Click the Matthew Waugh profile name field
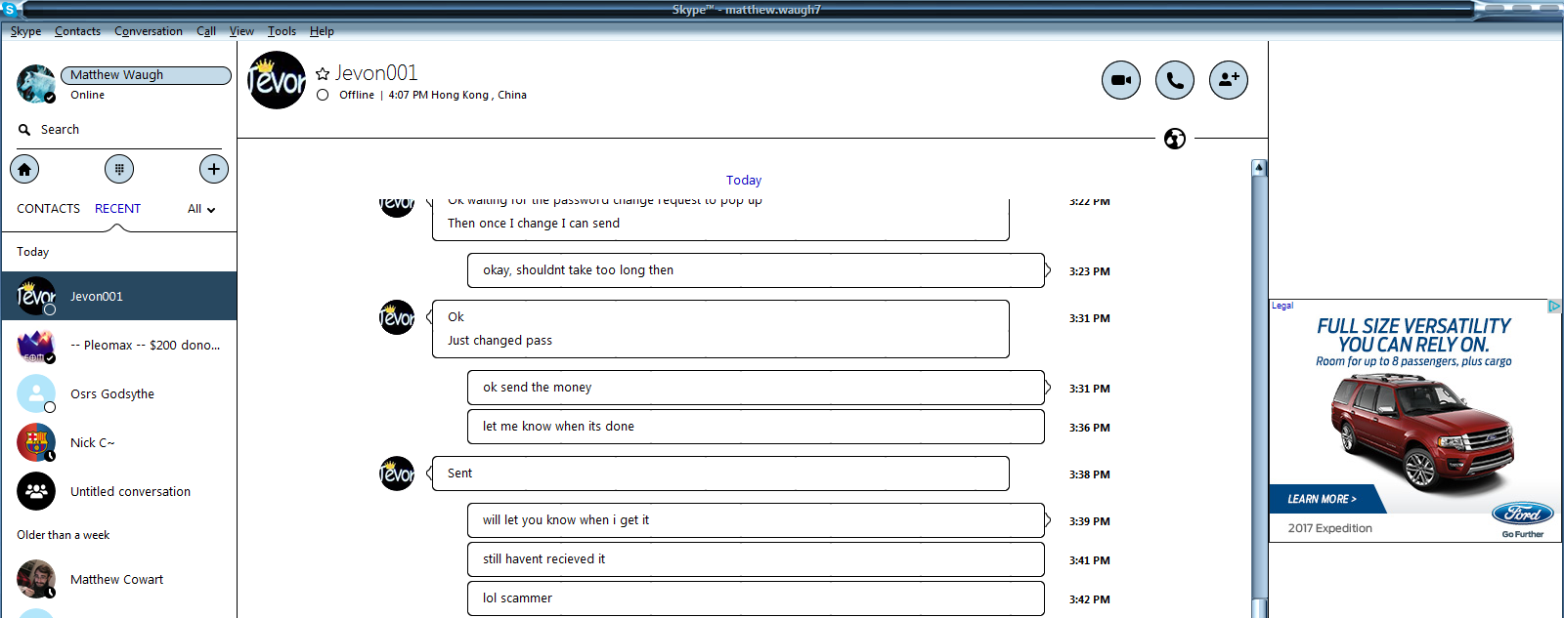This screenshot has height=618, width=1564. 146,75
